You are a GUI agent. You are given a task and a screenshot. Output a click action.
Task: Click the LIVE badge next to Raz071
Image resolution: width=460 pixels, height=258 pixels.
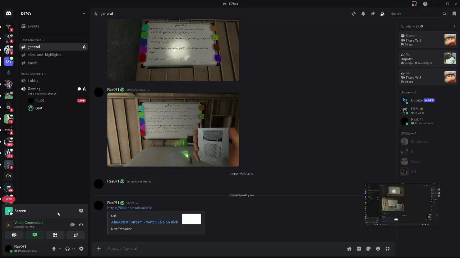[82, 101]
